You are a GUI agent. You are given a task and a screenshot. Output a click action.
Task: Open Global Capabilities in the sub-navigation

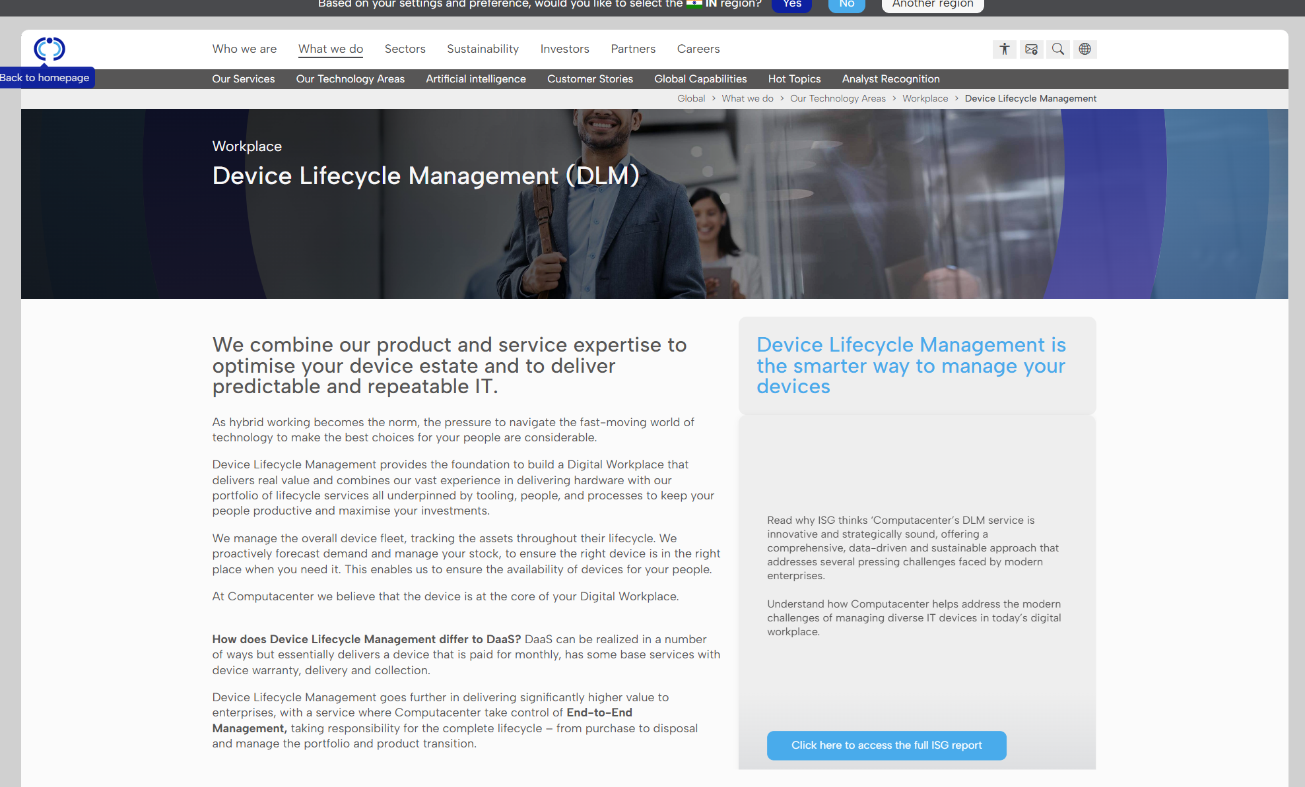click(x=700, y=79)
